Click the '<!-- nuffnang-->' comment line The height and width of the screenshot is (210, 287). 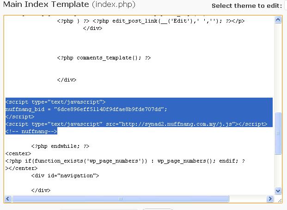click(x=31, y=131)
